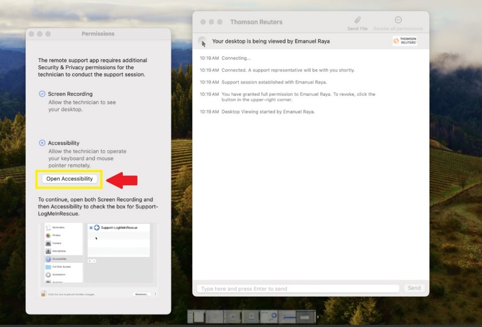The height and width of the screenshot is (327, 482).
Task: Click 'The remote support app requires additional' paragraph
Action: coord(92,67)
